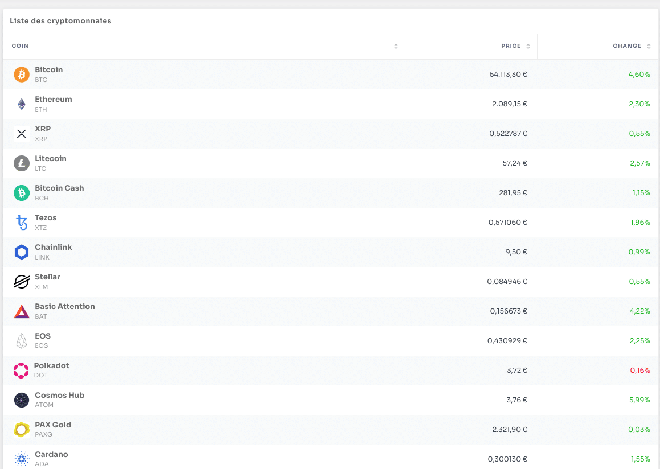Click the Basic Attention triangle icon
660x469 pixels.
point(22,311)
